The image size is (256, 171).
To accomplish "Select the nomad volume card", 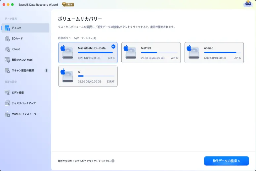I will 214,52.
